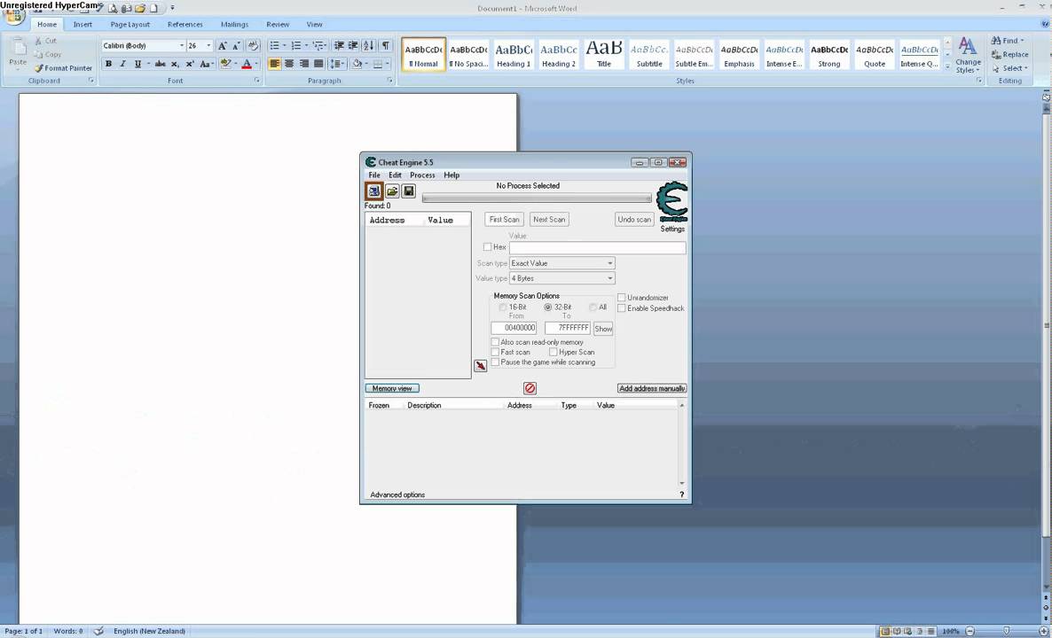Viewport: 1052px width, 638px height.
Task: Switch to the Page Layout tab
Action: 130,24
